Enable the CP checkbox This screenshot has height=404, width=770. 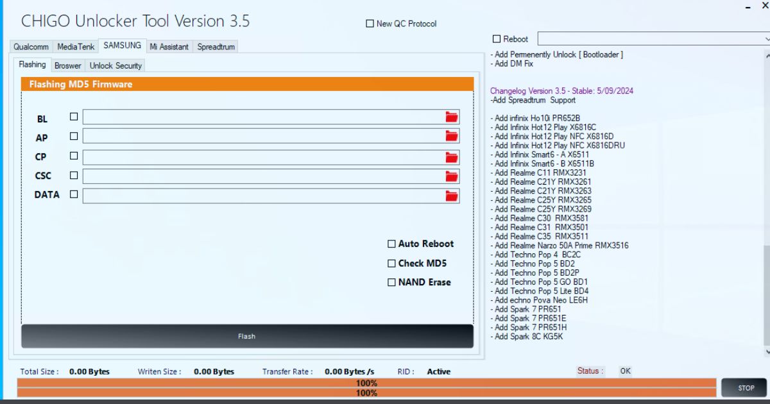point(74,155)
